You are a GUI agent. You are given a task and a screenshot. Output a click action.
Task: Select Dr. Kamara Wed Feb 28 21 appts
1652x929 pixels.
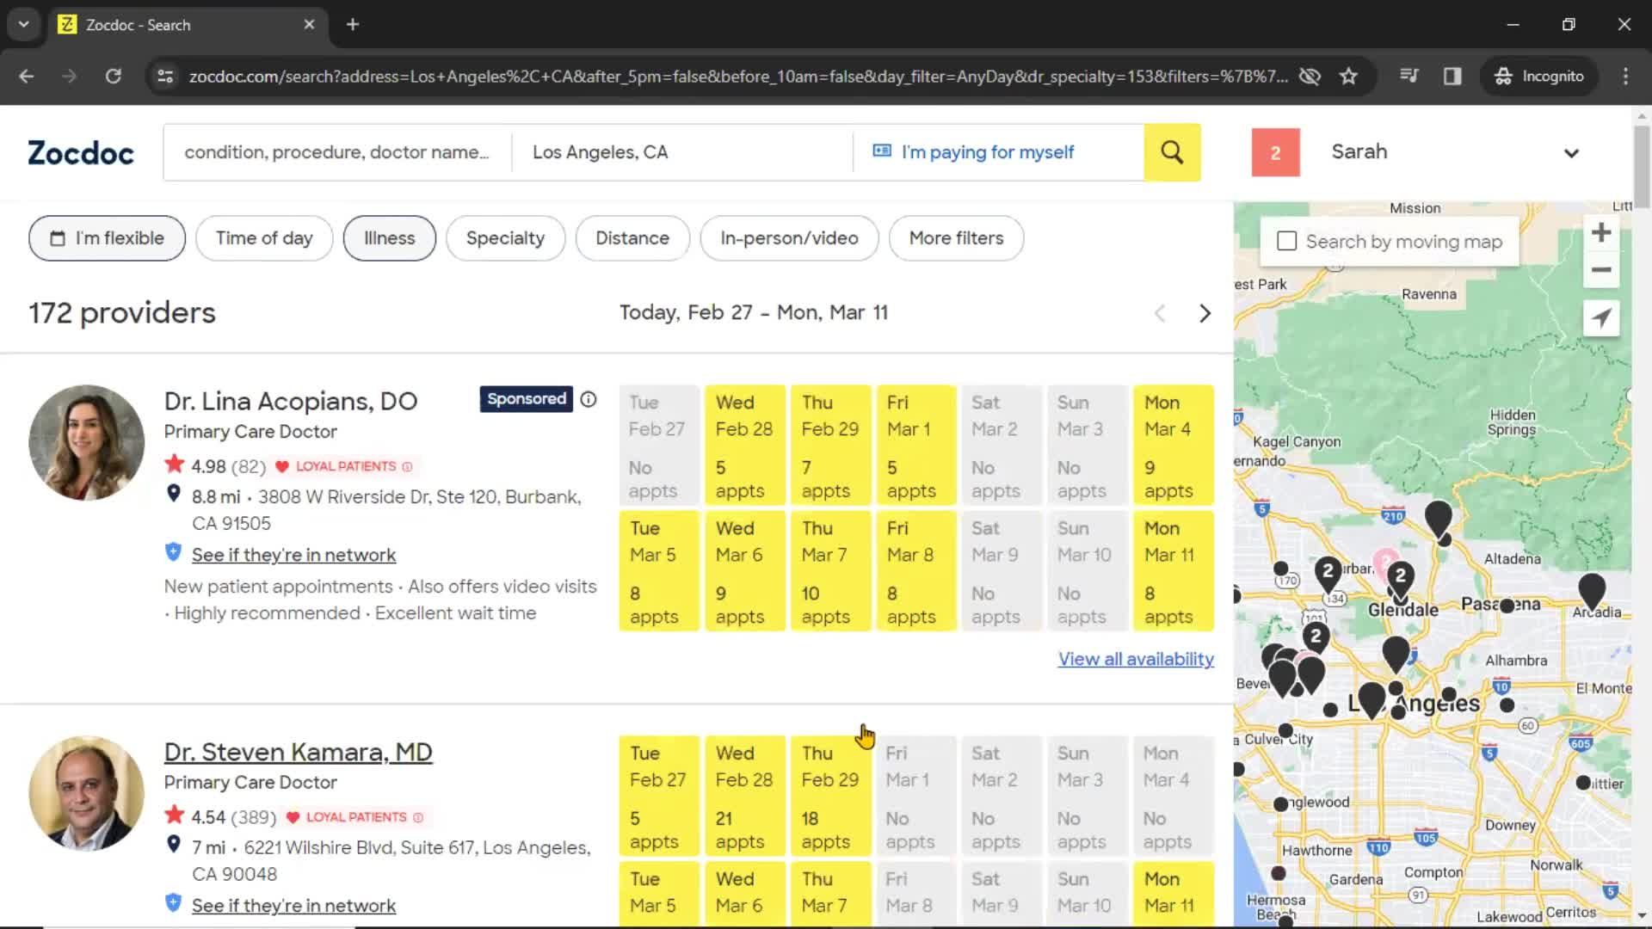point(745,797)
